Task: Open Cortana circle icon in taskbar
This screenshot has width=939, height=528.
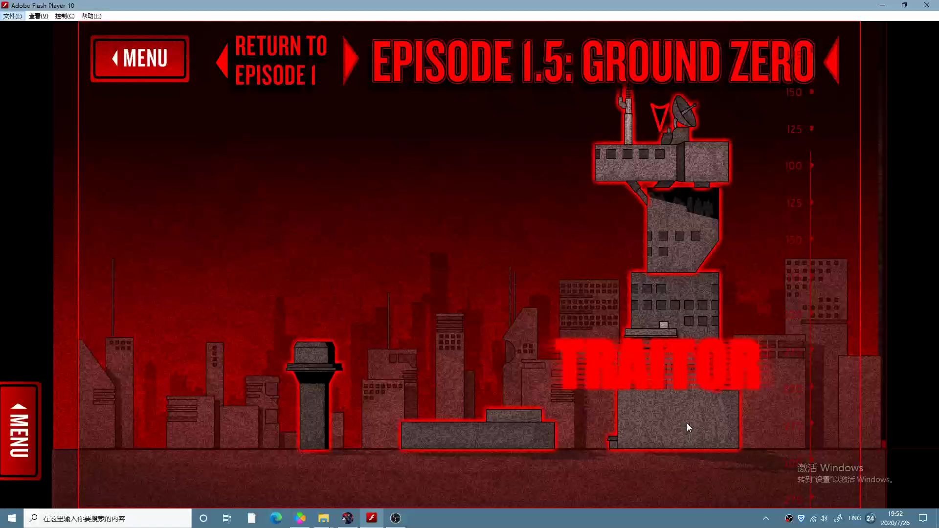Action: 203,518
